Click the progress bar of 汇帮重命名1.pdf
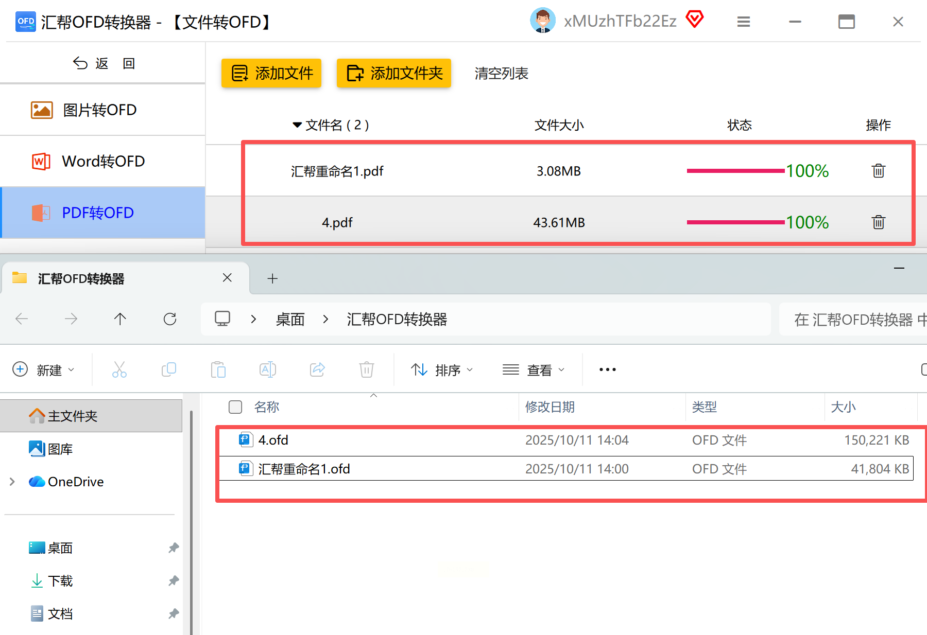 click(735, 171)
